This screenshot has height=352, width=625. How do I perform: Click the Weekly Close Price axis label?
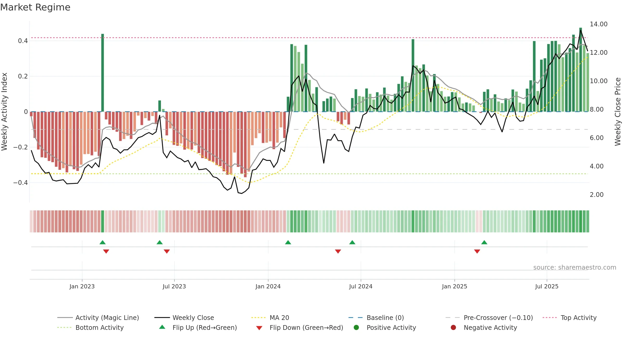tap(618, 112)
